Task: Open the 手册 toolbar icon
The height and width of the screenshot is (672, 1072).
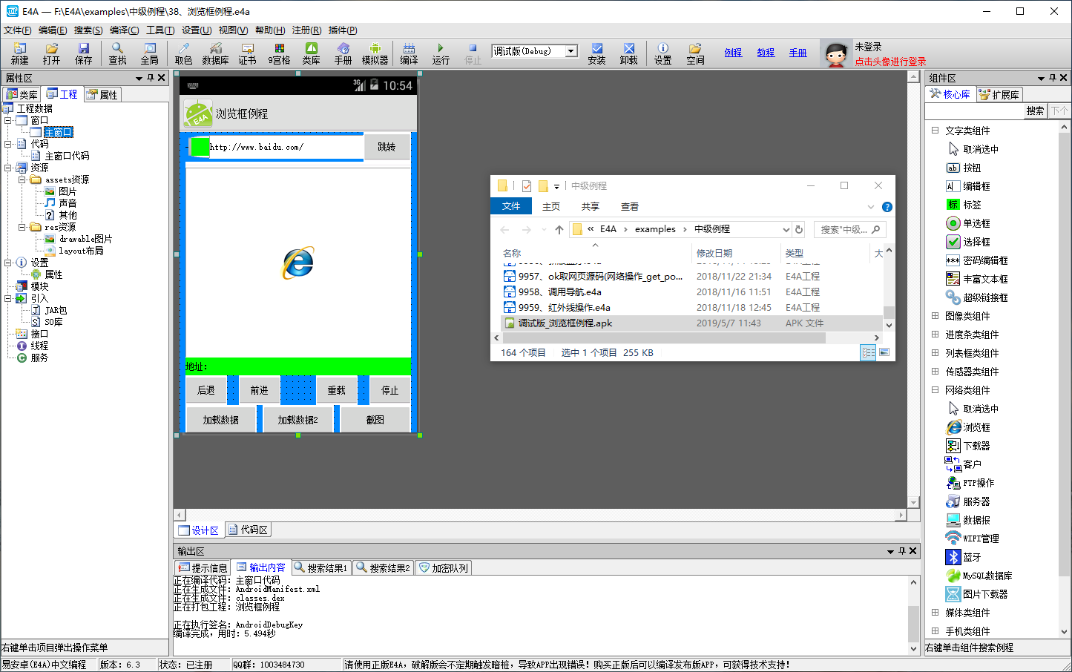Action: pyautogui.click(x=343, y=53)
